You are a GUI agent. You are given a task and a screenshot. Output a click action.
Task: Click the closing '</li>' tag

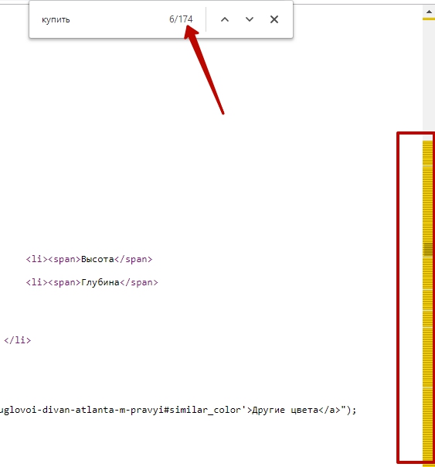pyautogui.click(x=17, y=340)
